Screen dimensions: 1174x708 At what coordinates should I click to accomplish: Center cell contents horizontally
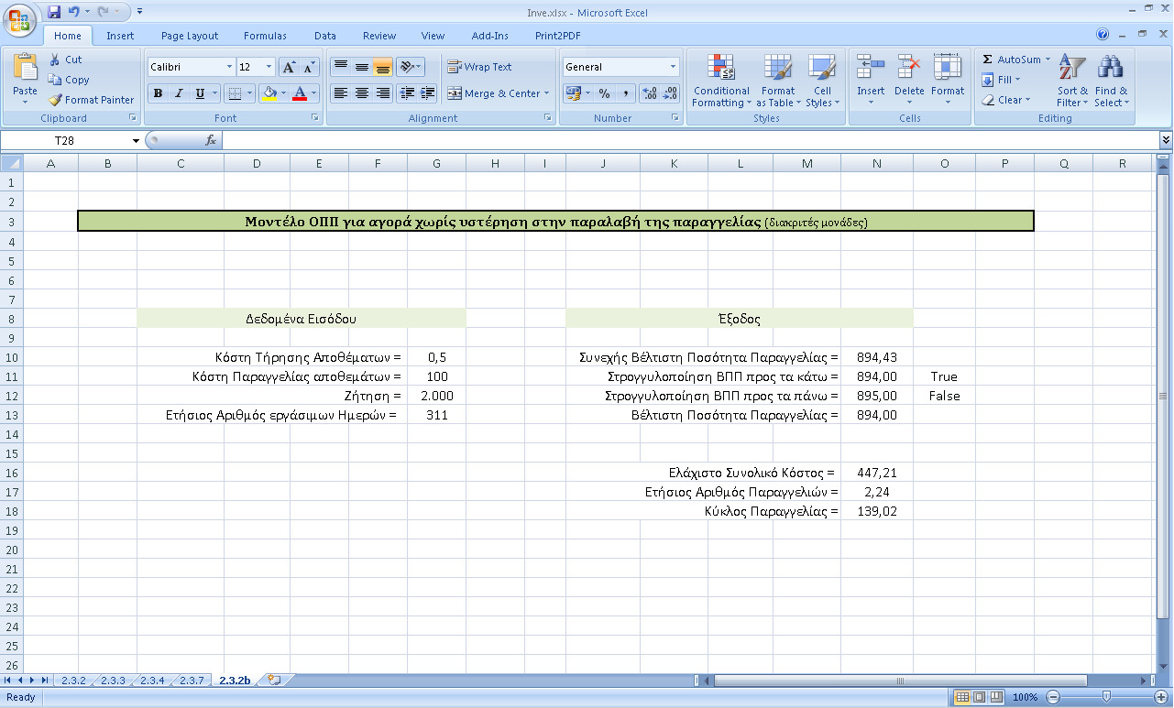pos(362,93)
